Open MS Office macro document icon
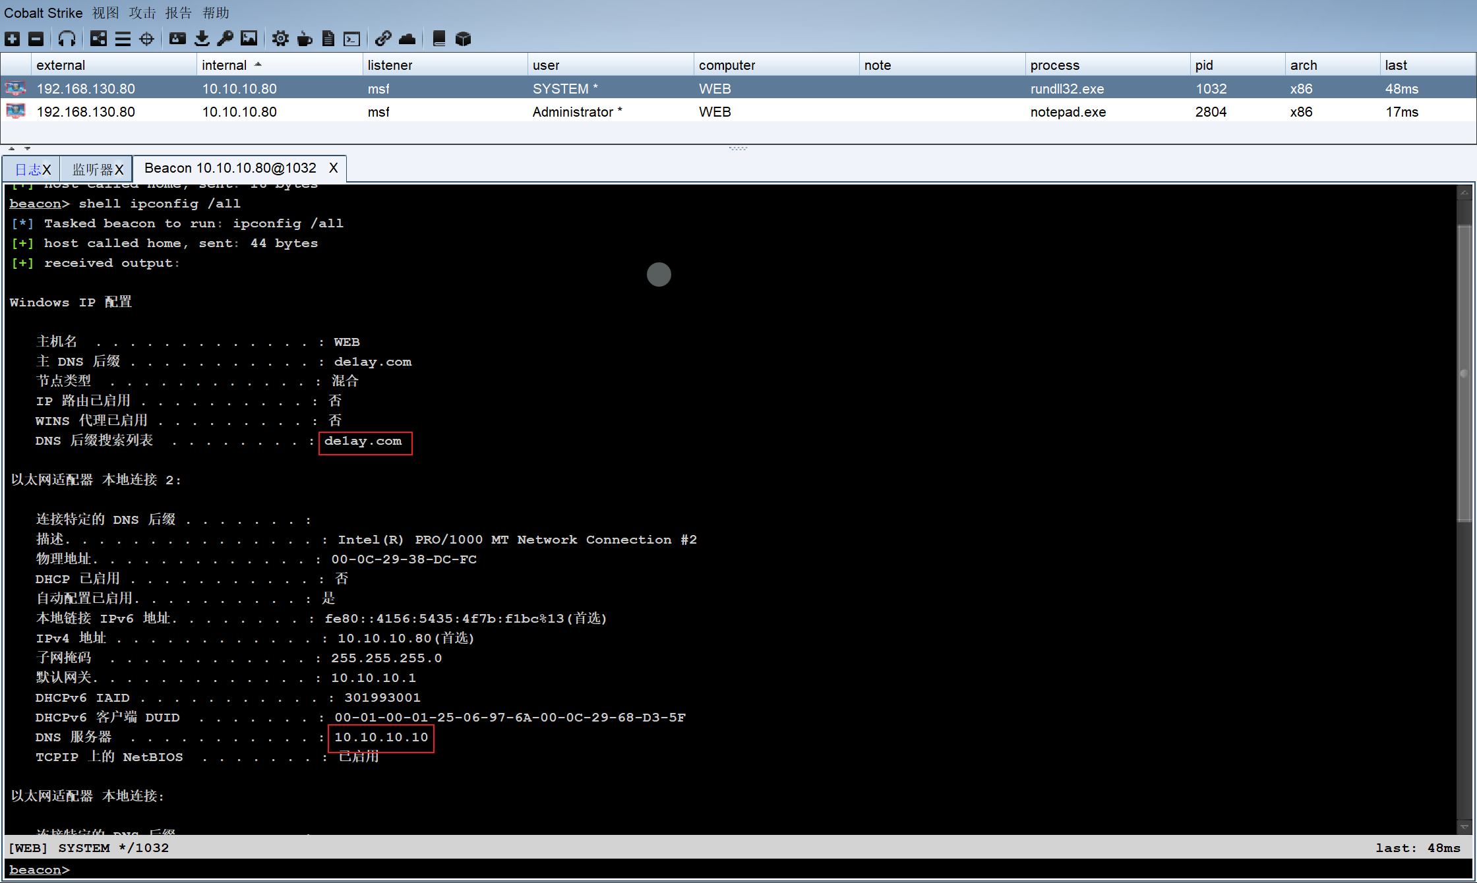Screen dimensions: 1477x883 pyautogui.click(x=328, y=39)
